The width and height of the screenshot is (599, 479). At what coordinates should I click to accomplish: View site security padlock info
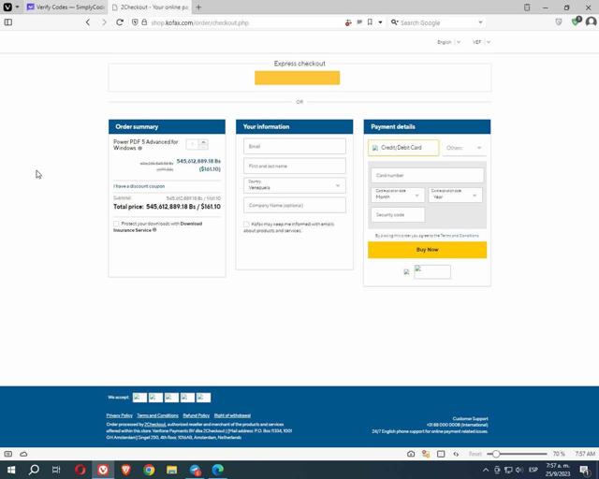(x=144, y=22)
